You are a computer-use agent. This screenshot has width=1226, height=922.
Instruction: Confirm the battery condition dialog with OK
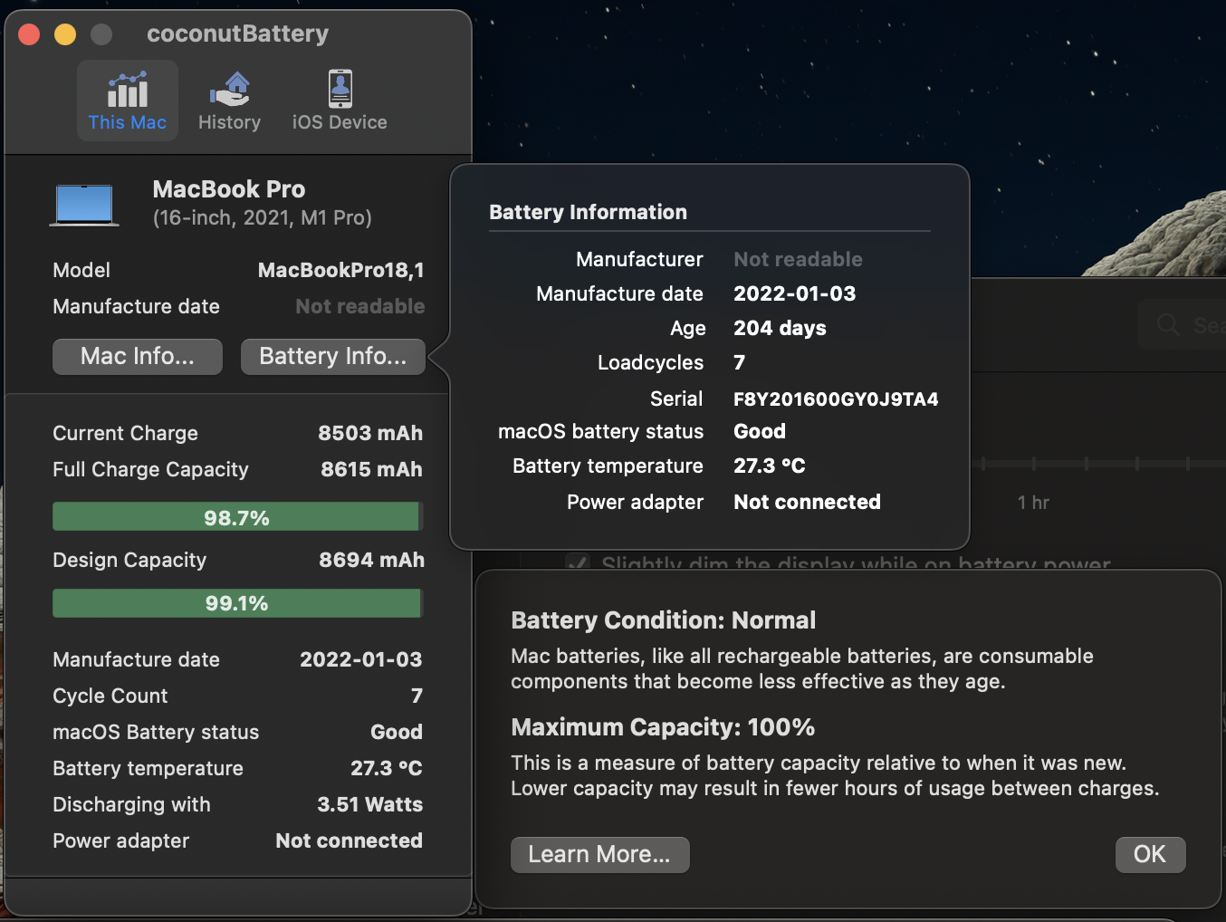click(1150, 854)
